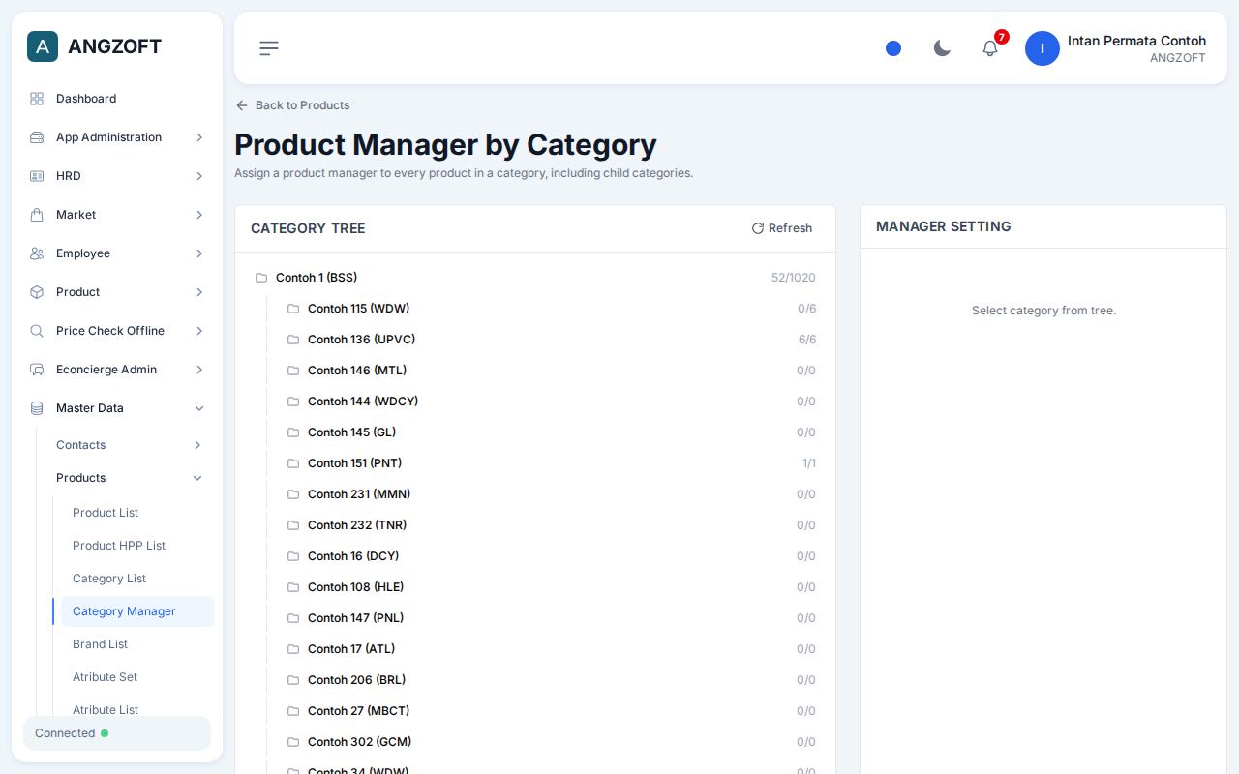The height and width of the screenshot is (774, 1239).
Task: Expand Employee menu chevron
Action: click(x=199, y=253)
